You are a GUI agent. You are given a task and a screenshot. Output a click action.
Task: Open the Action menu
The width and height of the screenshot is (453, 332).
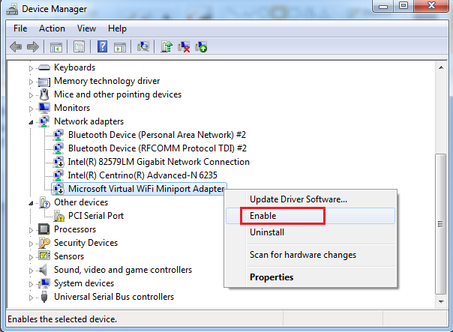point(52,28)
